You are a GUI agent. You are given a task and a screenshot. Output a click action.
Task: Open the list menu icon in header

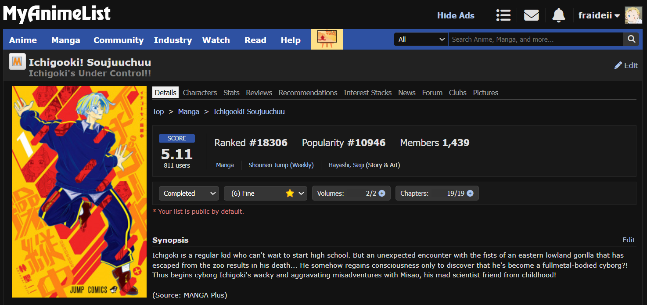[x=503, y=15]
